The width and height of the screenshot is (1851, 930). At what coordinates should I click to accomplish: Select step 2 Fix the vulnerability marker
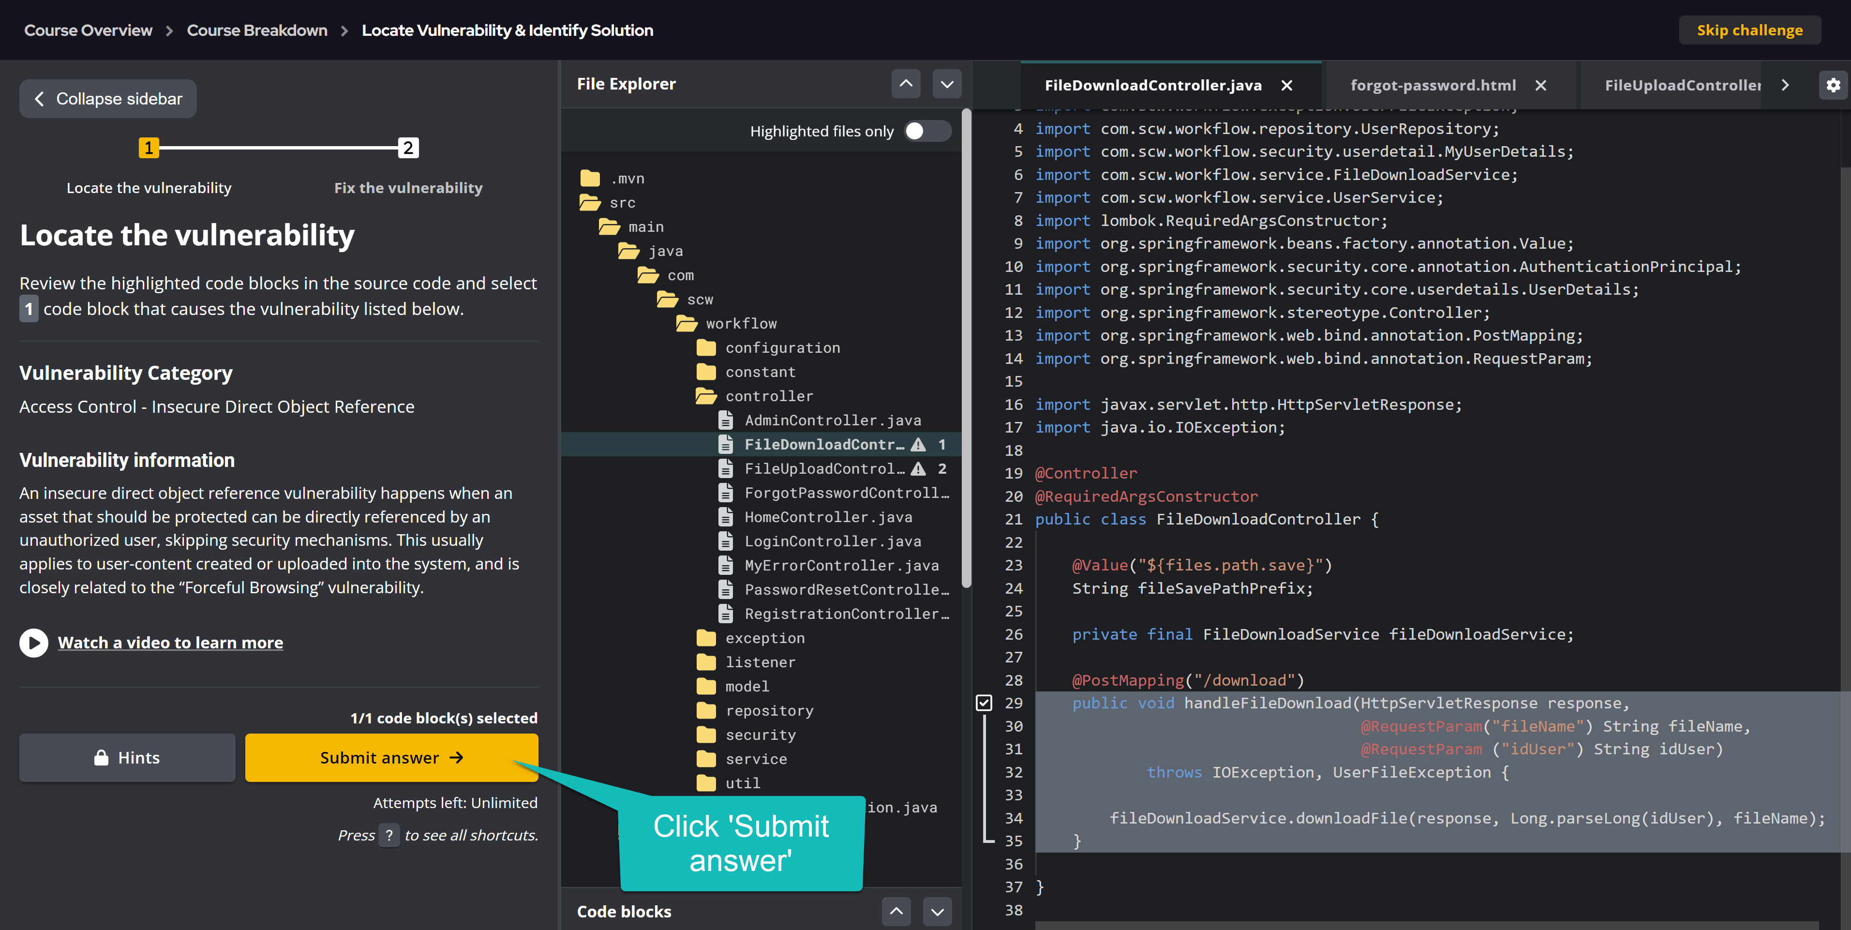coord(408,148)
